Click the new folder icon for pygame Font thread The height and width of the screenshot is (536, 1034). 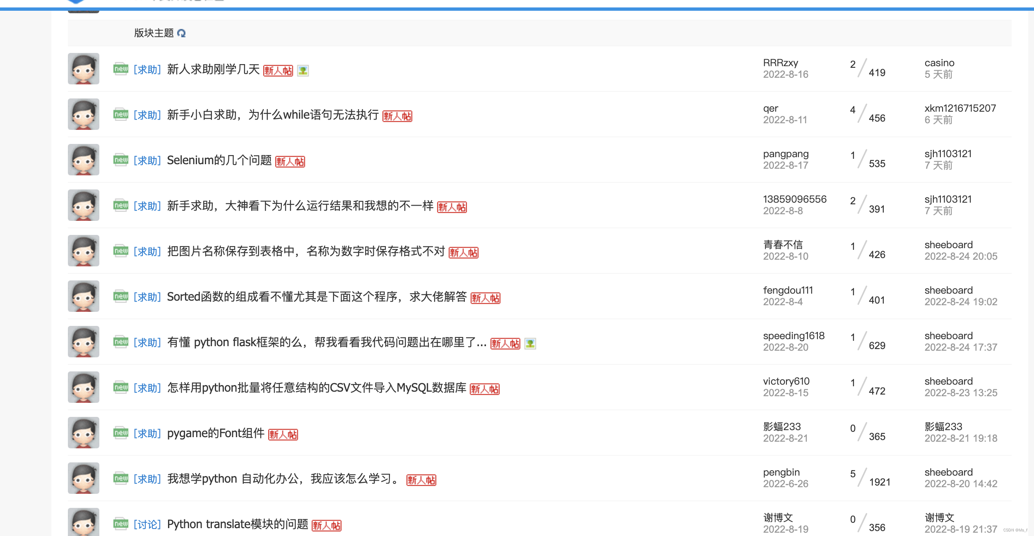121,433
